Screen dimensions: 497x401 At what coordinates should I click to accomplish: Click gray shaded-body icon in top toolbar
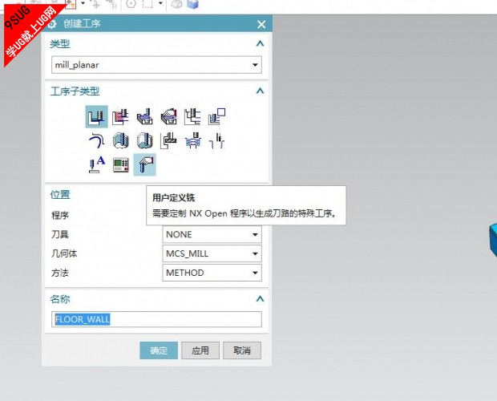coord(176,4)
